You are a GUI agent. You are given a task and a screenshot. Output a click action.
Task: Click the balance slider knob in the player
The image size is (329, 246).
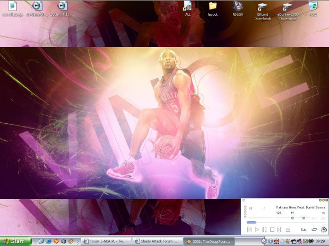[x=304, y=218]
